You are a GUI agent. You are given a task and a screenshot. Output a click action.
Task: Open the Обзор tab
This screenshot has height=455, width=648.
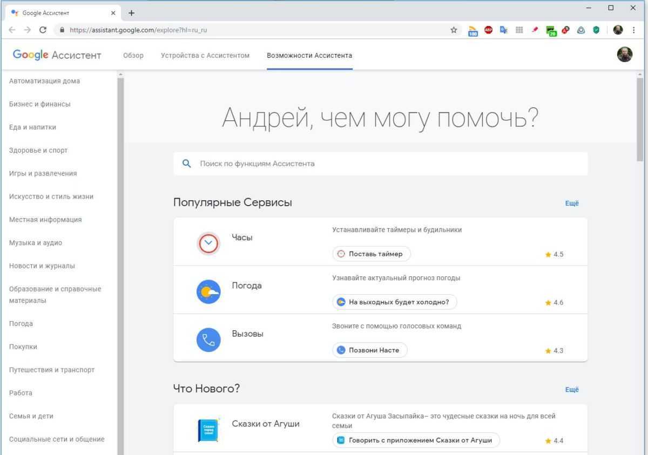point(133,55)
